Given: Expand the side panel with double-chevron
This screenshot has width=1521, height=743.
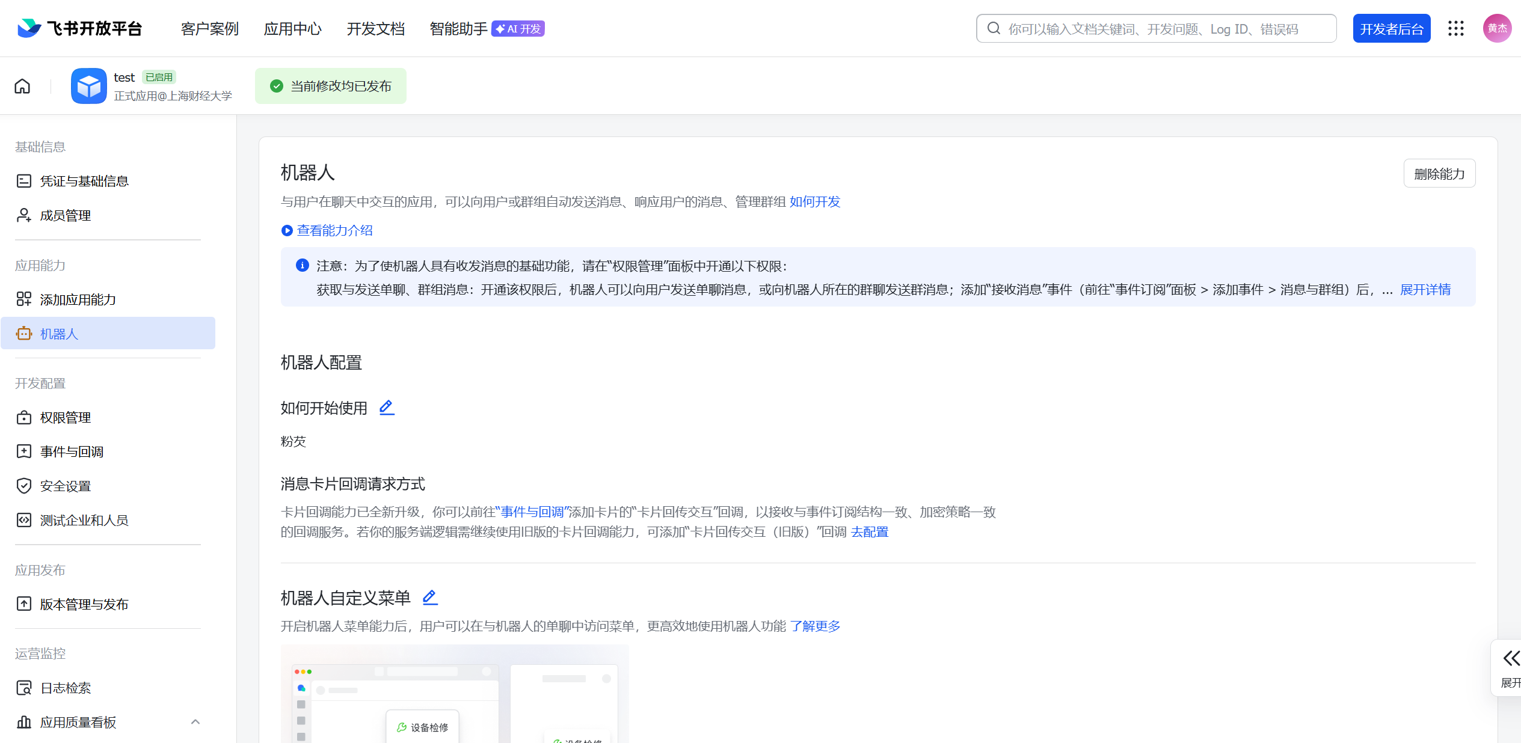Looking at the screenshot, I should click(1510, 658).
